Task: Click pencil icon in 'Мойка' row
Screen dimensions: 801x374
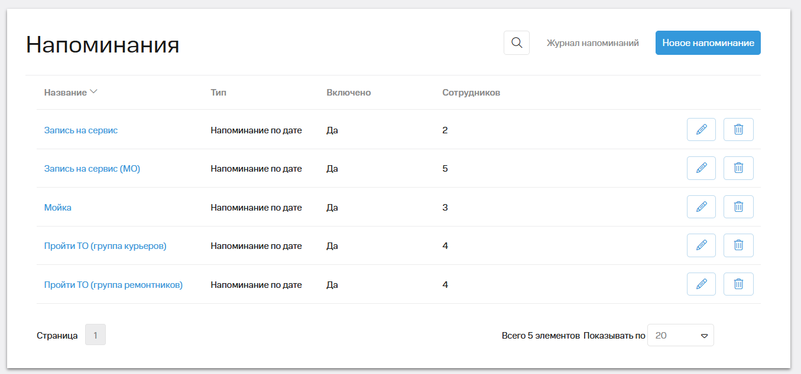Action: point(701,207)
